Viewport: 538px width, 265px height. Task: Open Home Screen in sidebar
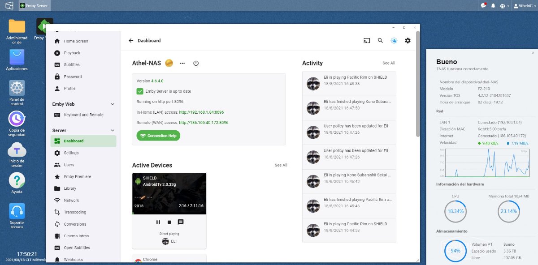(x=83, y=41)
